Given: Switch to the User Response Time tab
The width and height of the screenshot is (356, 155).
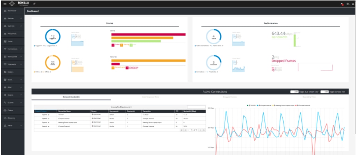Looking at the screenshot, I should [151, 97].
